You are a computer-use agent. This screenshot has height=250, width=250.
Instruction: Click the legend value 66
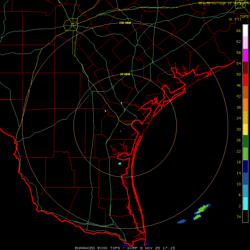[239, 31]
